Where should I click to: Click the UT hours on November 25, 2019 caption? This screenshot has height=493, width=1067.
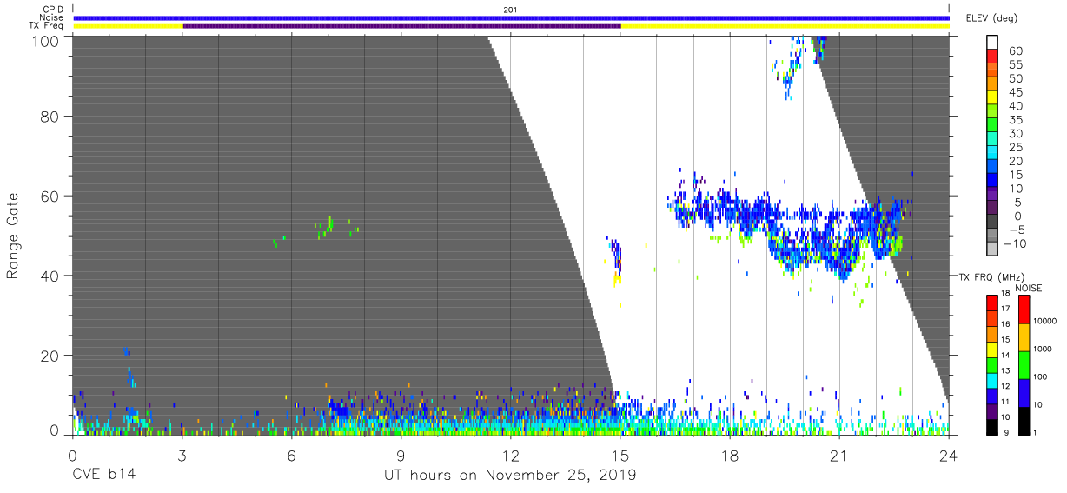[510, 476]
